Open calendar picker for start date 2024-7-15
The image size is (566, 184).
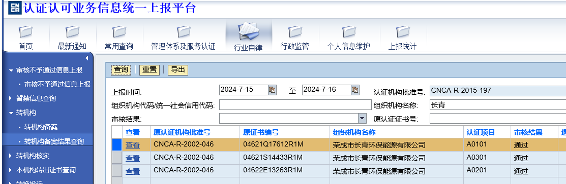272,90
